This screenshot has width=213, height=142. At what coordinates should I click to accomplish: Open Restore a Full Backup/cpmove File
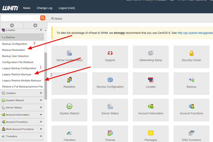(22, 87)
